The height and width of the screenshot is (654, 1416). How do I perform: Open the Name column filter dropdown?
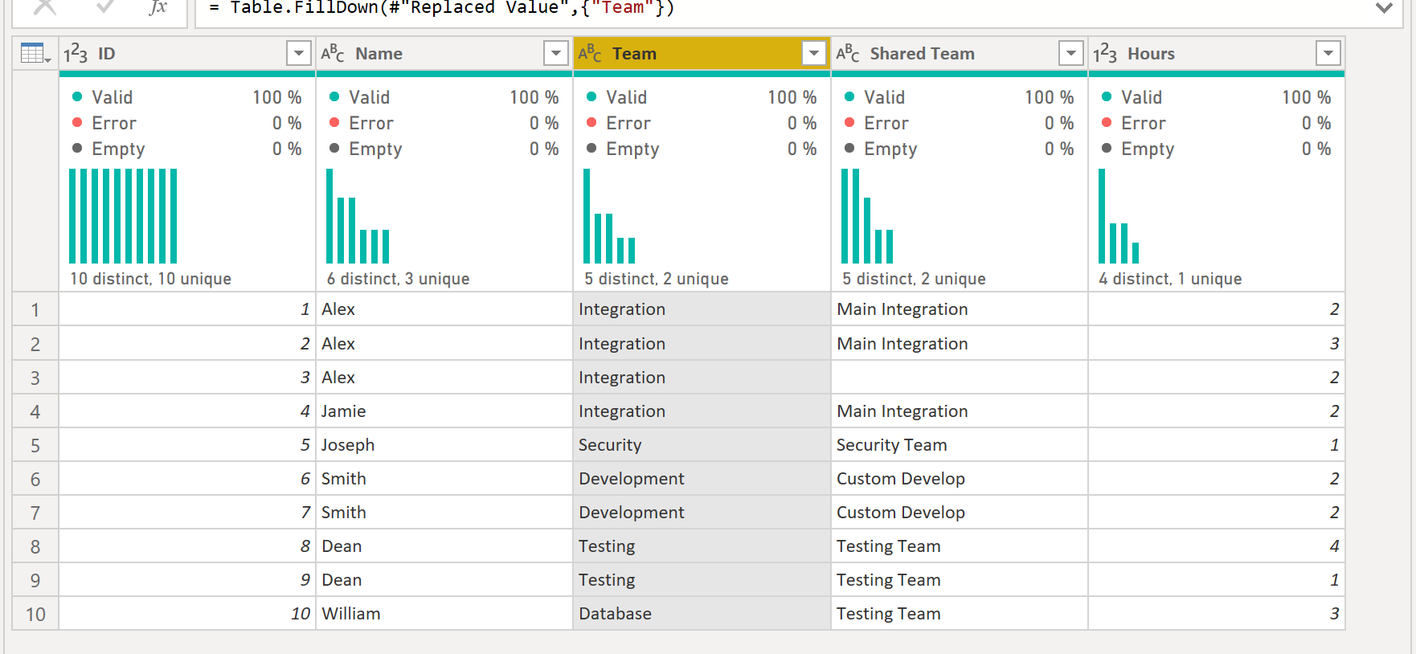pyautogui.click(x=555, y=54)
